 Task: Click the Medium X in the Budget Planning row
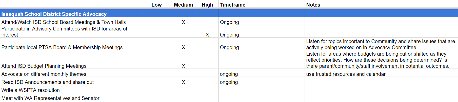(183, 66)
